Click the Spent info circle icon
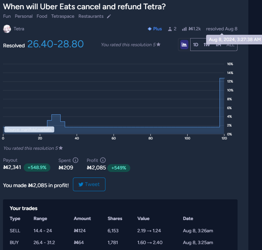262x250 pixels. tap(75, 161)
